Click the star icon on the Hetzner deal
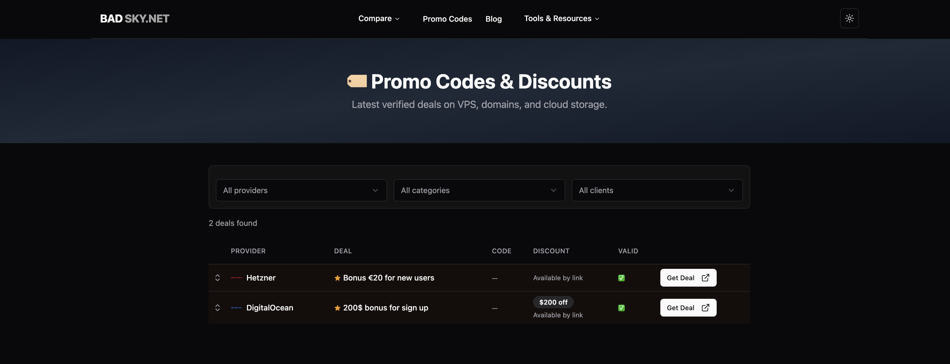The image size is (950, 364). 337,278
